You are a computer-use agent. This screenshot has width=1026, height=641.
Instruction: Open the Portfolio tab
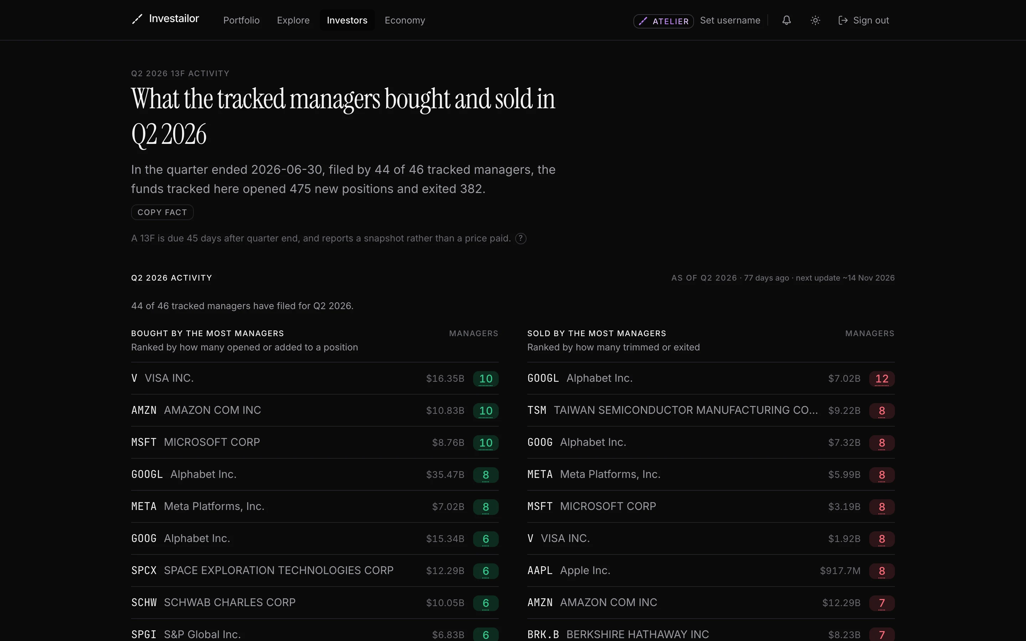click(241, 20)
